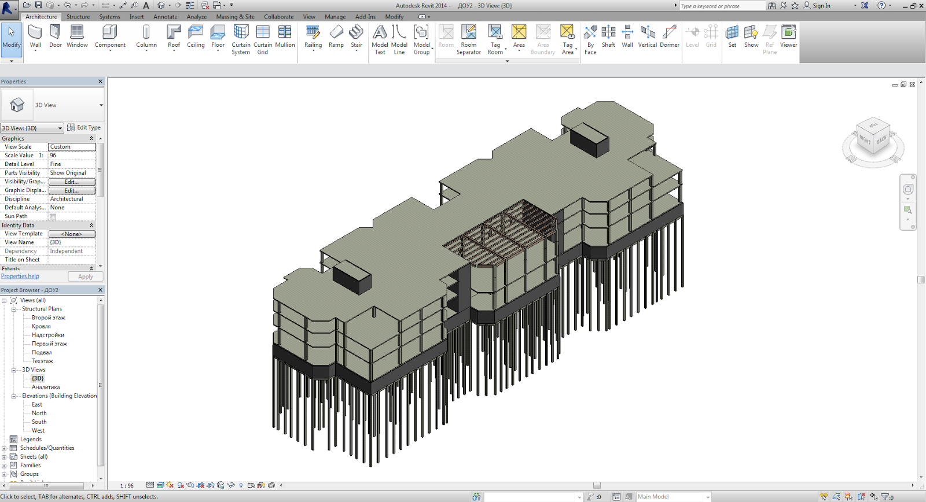The width and height of the screenshot is (926, 502).
Task: Select the Vertical opening tool
Action: pyautogui.click(x=648, y=37)
